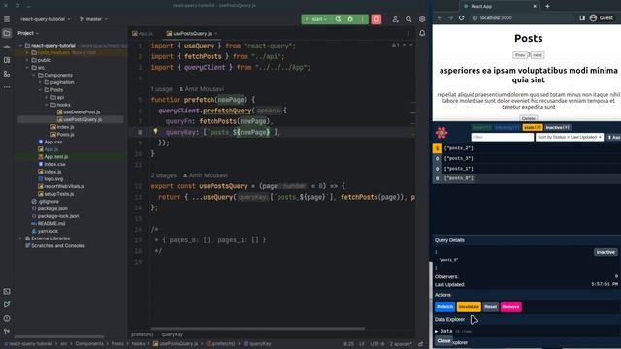
Task: Open the Commit tool window icon
Action: pos(7,47)
